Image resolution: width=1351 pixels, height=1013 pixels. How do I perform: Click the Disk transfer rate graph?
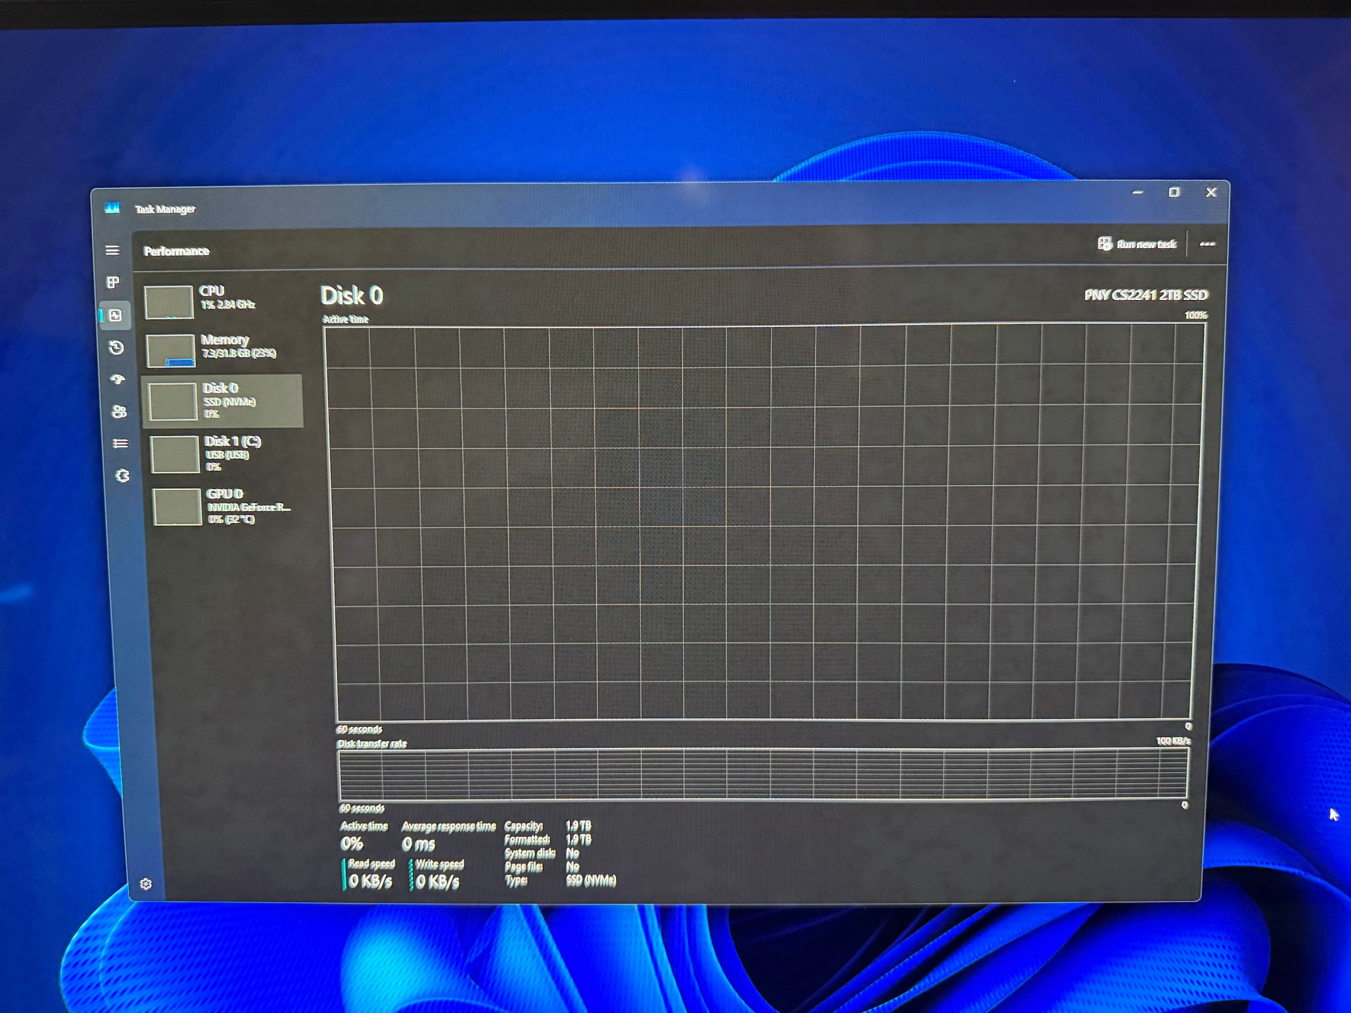click(x=763, y=774)
